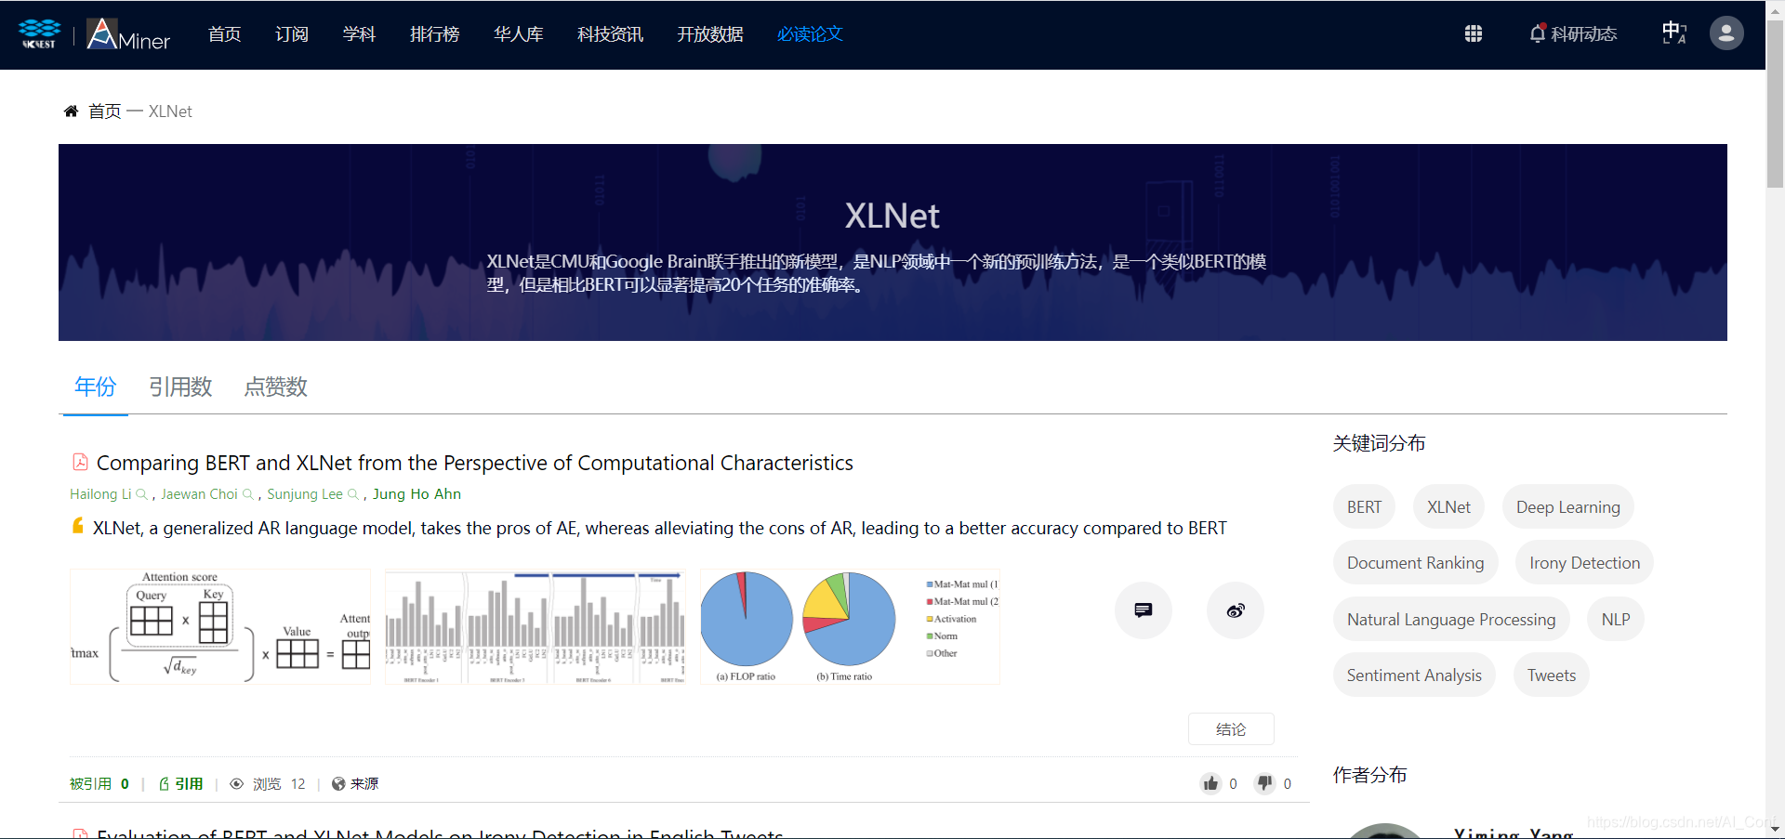The width and height of the screenshot is (1785, 839).
Task: Click the 浏览 eye icon
Action: 237,784
